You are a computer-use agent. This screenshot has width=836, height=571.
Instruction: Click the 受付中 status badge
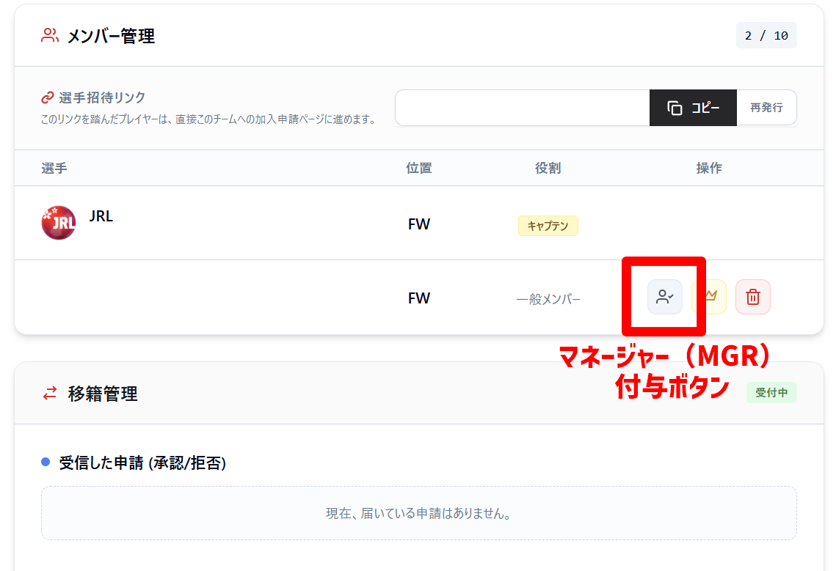tap(771, 393)
